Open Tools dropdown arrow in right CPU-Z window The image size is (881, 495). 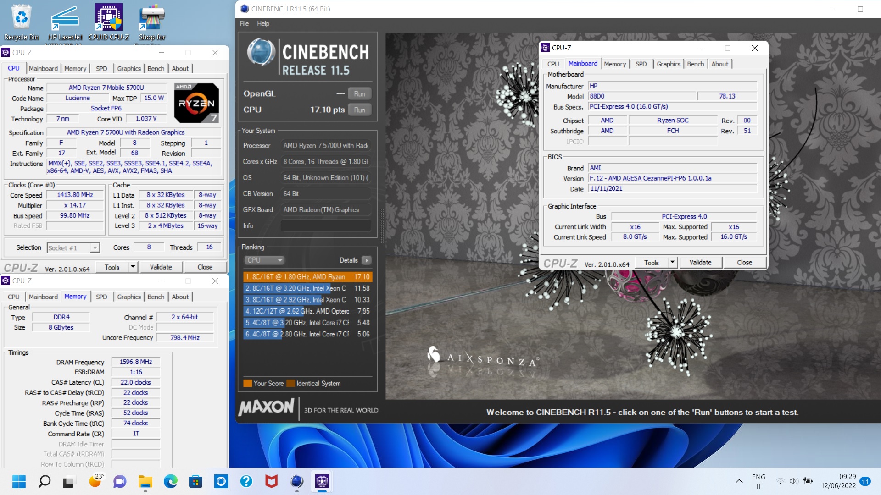(672, 262)
